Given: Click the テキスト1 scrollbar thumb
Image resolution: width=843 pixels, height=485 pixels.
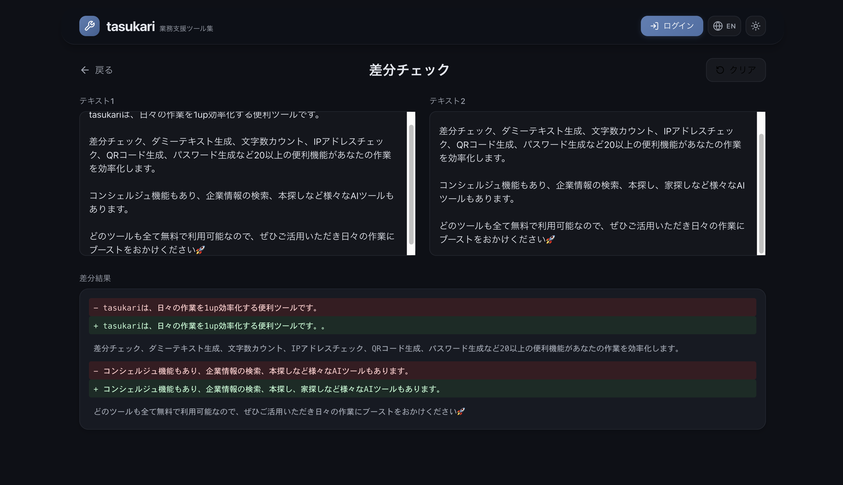Looking at the screenshot, I should (x=411, y=184).
